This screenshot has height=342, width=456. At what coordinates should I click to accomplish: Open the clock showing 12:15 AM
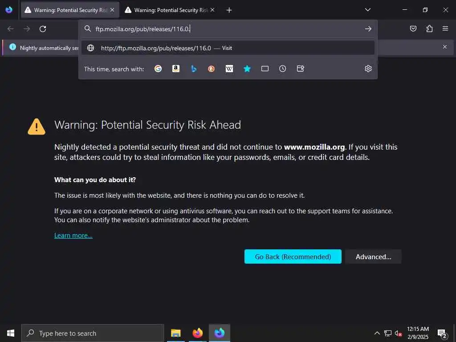pos(418,333)
